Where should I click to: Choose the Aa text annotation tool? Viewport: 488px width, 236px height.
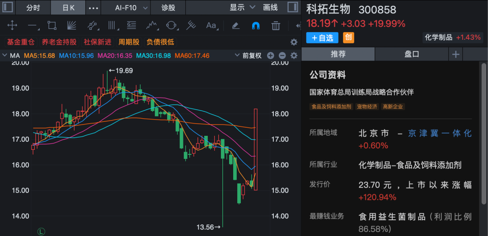(211, 25)
